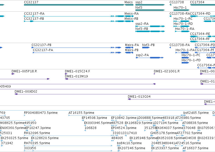Click EST EP10842.3prime
This screenshot has height=152, width=215.
[x=114, y=120]
